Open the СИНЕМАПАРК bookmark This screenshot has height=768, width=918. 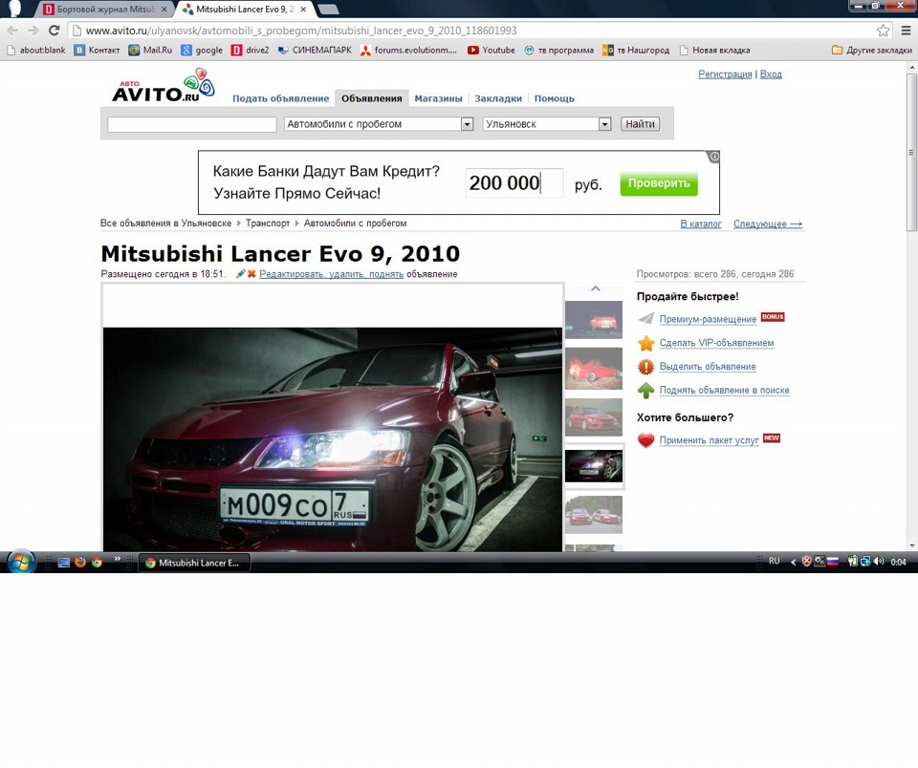[315, 51]
